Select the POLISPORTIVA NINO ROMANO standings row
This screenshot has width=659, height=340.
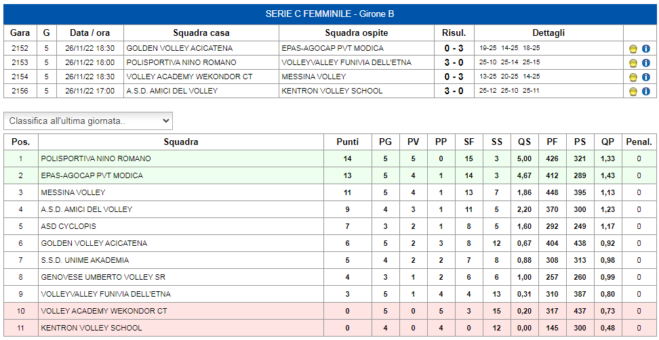(x=329, y=158)
